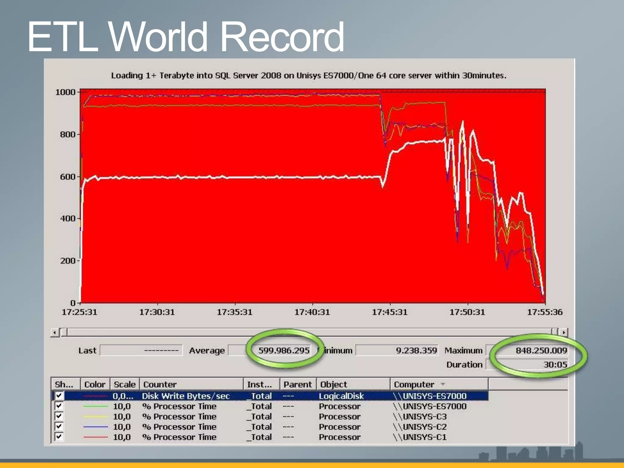
Task: Click the time range slider left handle
Action: click(64, 332)
